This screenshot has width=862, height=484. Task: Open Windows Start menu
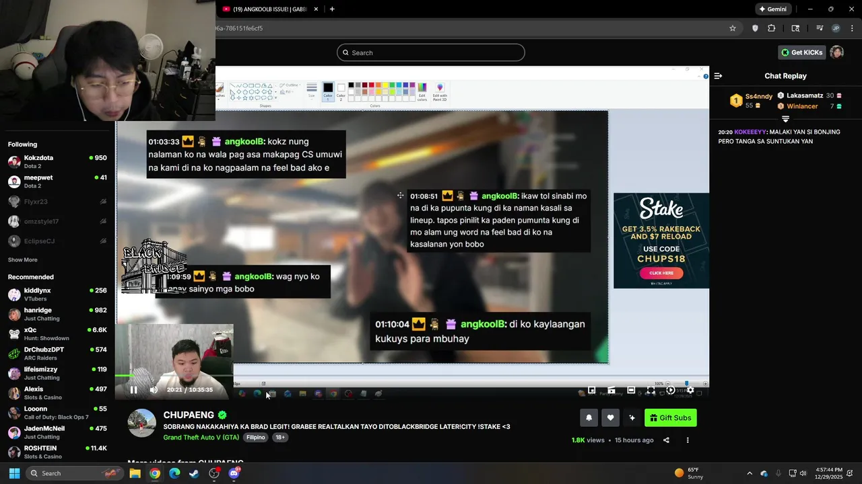click(14, 473)
